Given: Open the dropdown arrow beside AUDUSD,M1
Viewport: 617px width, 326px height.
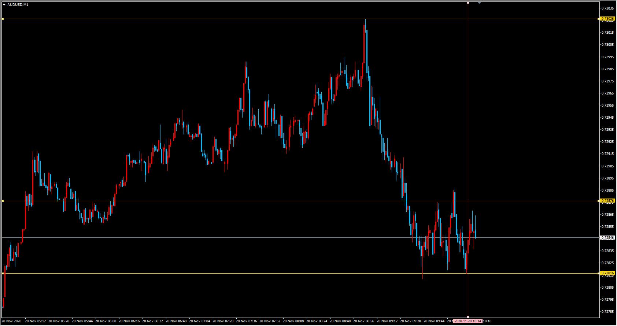Looking at the screenshot, I should [x=4, y=5].
